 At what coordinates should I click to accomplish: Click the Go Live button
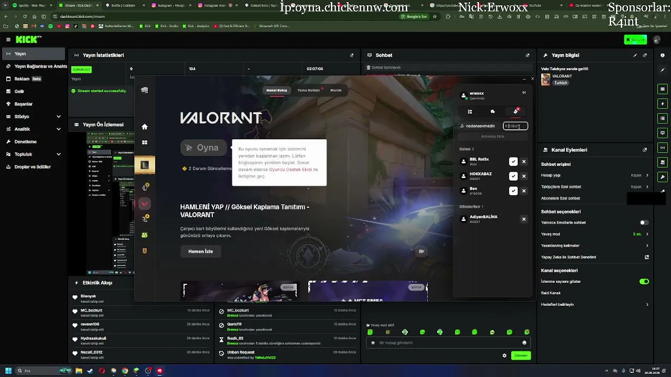coord(635,40)
